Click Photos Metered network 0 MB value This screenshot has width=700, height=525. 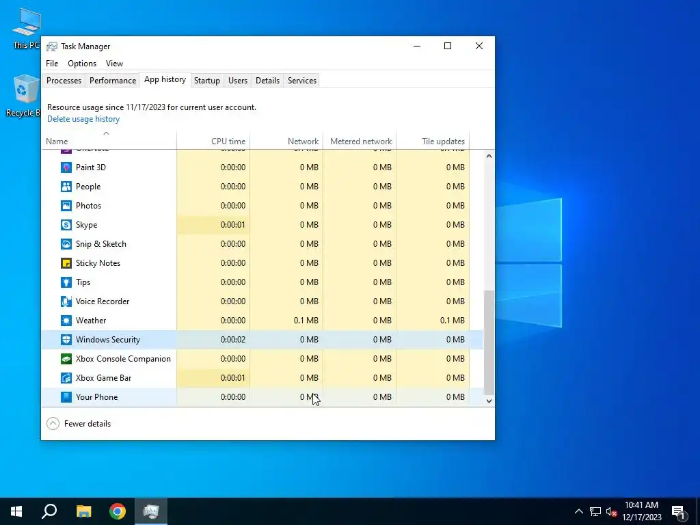[x=382, y=206]
